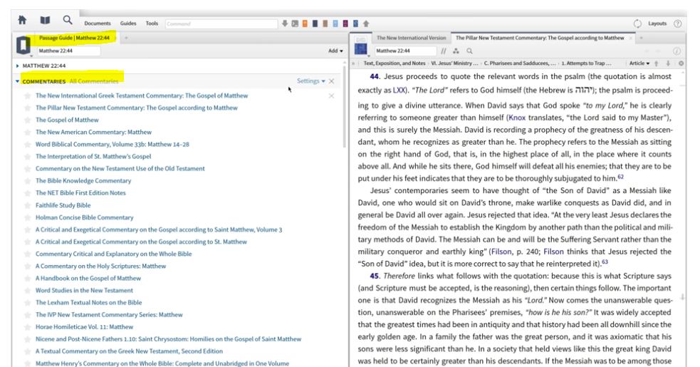
Task: Click the parallel resources double-slash icon
Action: tap(444, 51)
